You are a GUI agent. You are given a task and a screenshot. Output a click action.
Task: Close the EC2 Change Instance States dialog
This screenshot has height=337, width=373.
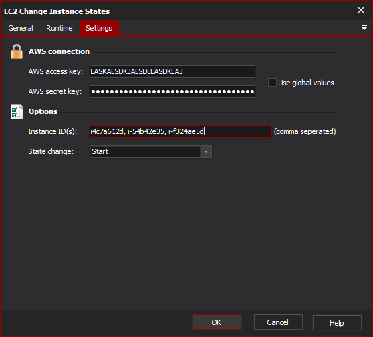(361, 10)
